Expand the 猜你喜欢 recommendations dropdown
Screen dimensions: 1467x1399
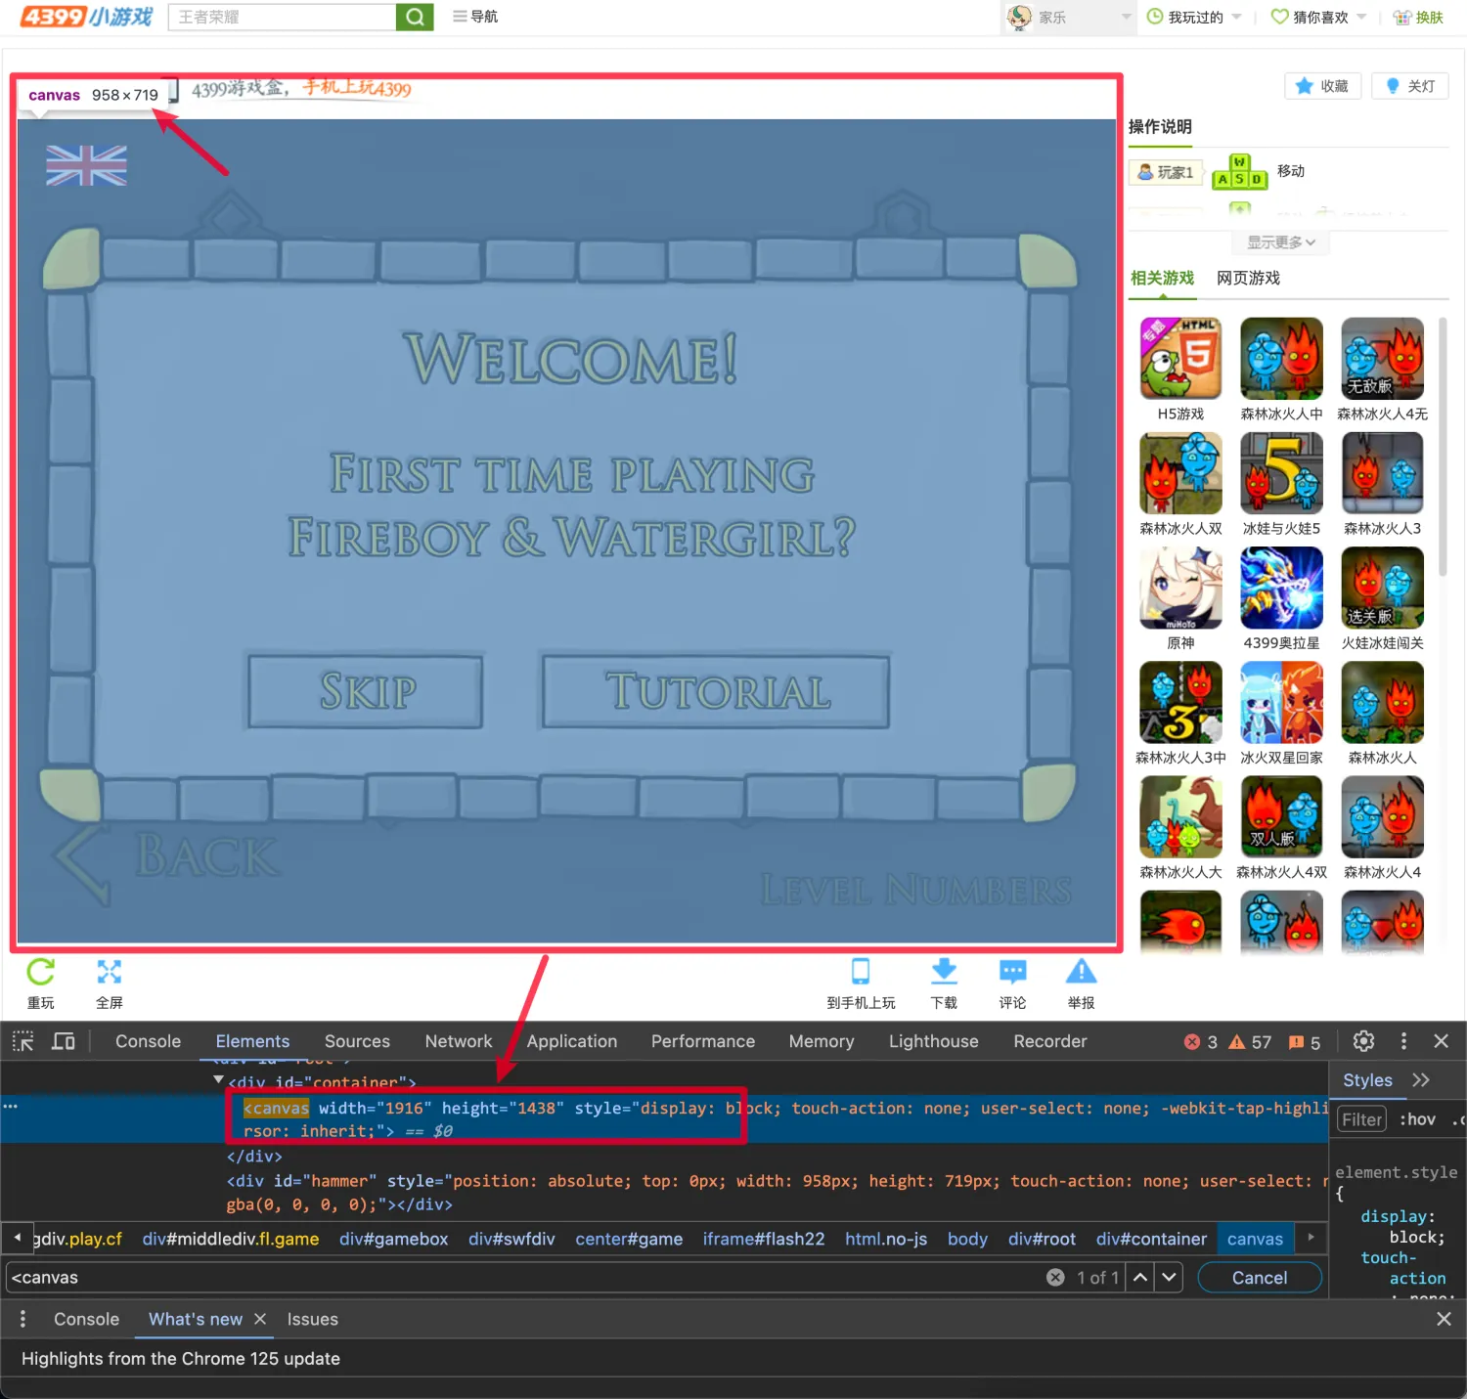[x=1318, y=17]
